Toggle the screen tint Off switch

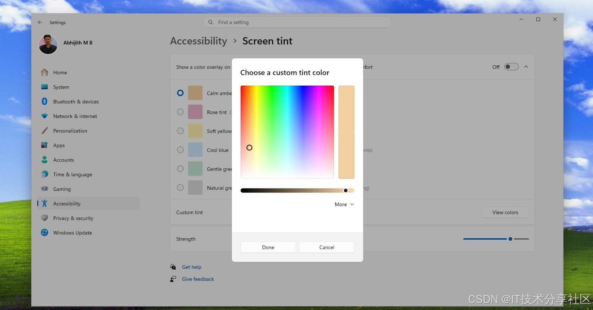[x=511, y=67]
